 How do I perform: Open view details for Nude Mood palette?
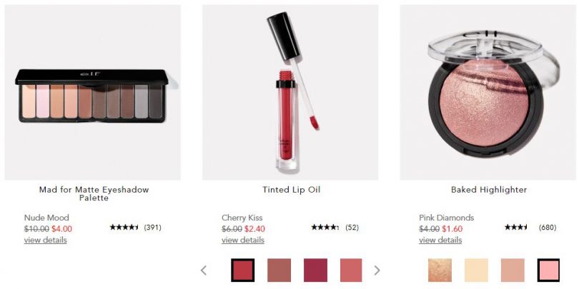click(46, 240)
